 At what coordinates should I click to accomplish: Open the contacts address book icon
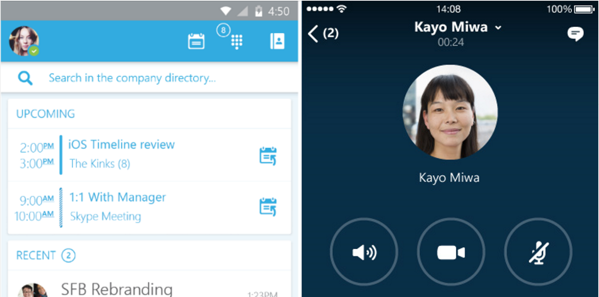(x=277, y=41)
